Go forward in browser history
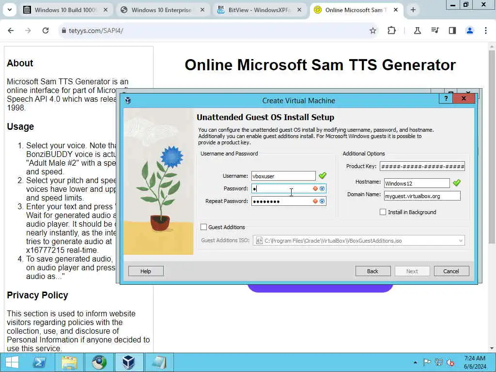Screen dimensions: 496x372 point(28,31)
